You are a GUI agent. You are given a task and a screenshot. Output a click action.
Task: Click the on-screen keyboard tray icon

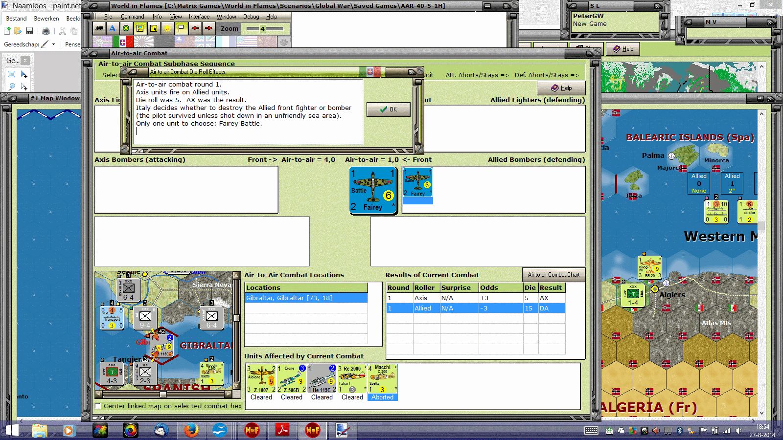(x=591, y=431)
